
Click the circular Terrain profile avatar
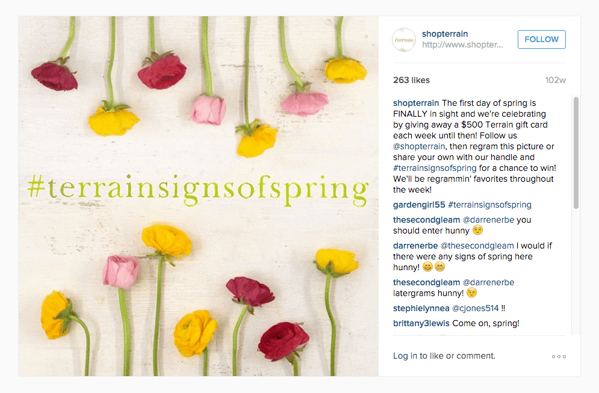coord(403,39)
